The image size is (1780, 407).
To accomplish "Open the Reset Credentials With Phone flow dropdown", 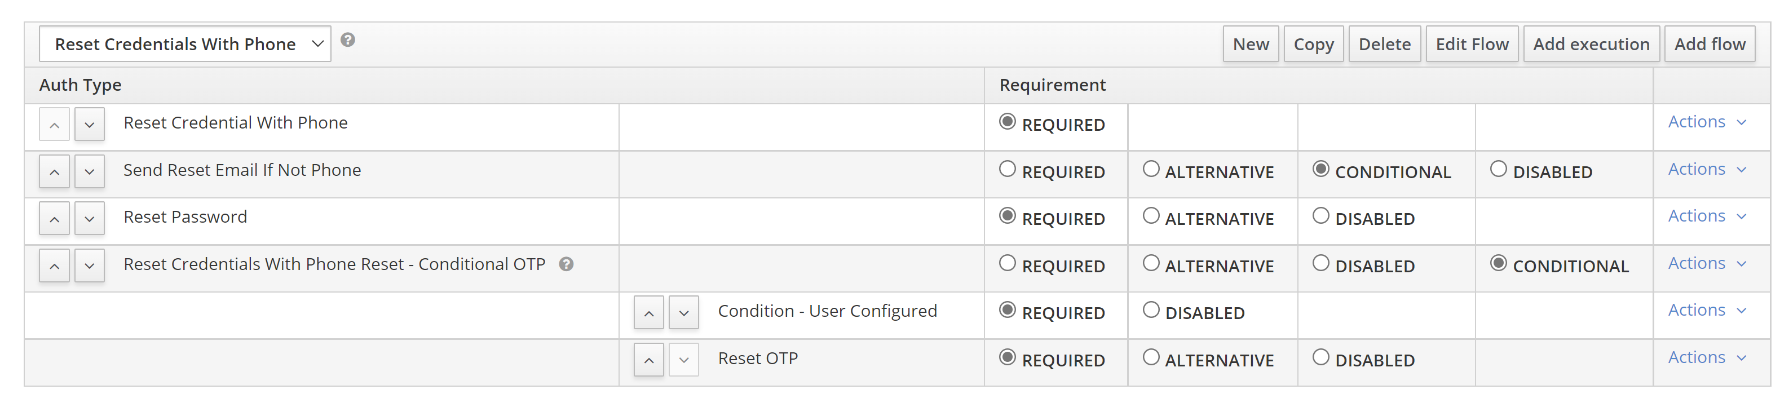I will click(x=184, y=44).
